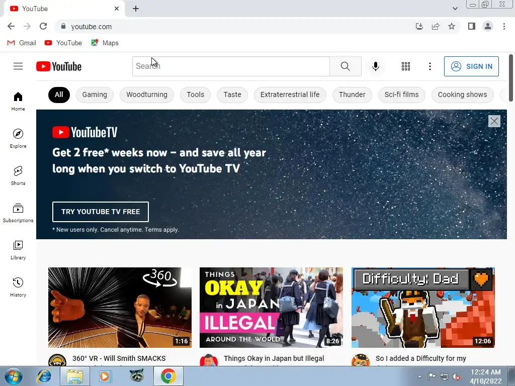Click the YouTube logo in the header
The height and width of the screenshot is (386, 515).
pyautogui.click(x=59, y=66)
